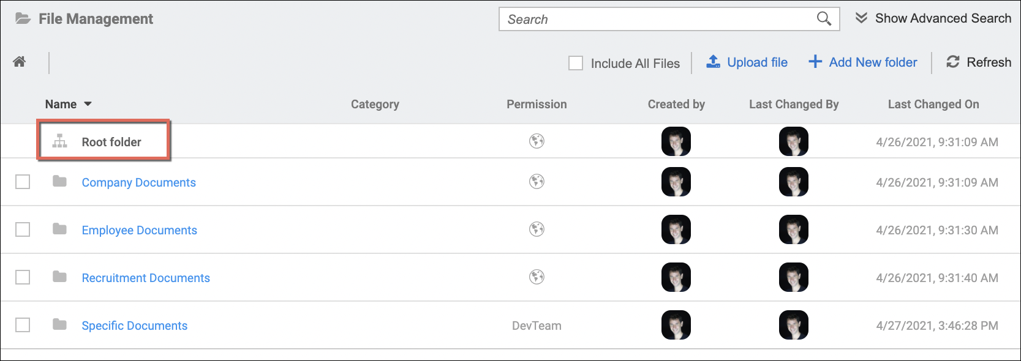Toggle the Name column sort arrow

pyautogui.click(x=88, y=104)
